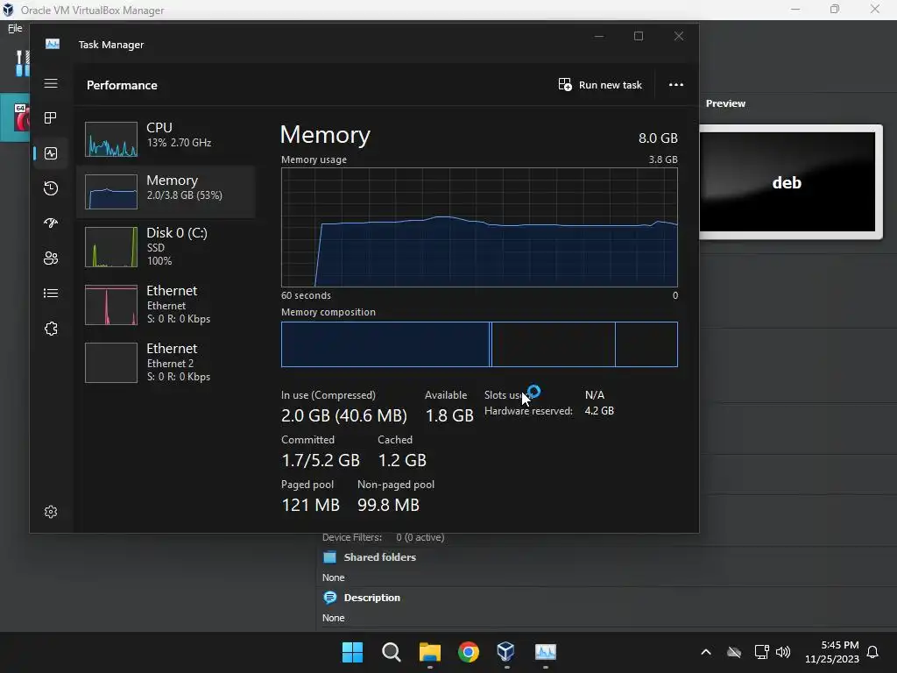The width and height of the screenshot is (897, 673).
Task: Open Windows Start menu
Action: pyautogui.click(x=352, y=652)
